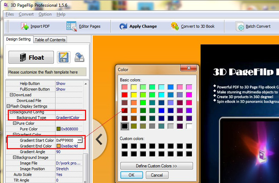Click the Image Position Stretch value
This screenshot has width=279, height=183.
point(62,169)
